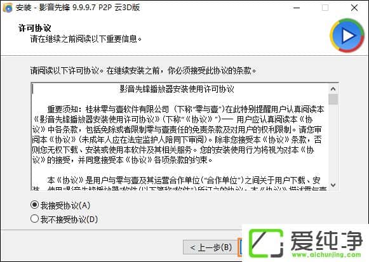
Task: Click inside the license agreement text box
Action: pyautogui.click(x=180, y=136)
